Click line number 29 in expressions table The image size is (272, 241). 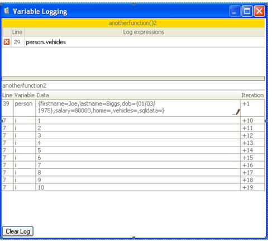pyautogui.click(x=17, y=42)
